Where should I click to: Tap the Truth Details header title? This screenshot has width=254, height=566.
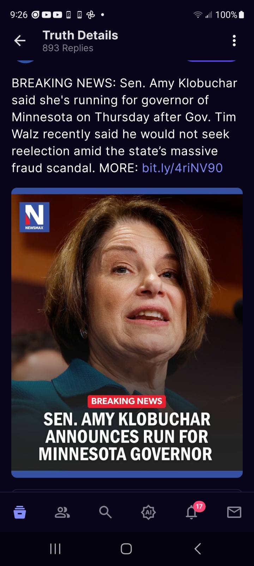point(80,35)
